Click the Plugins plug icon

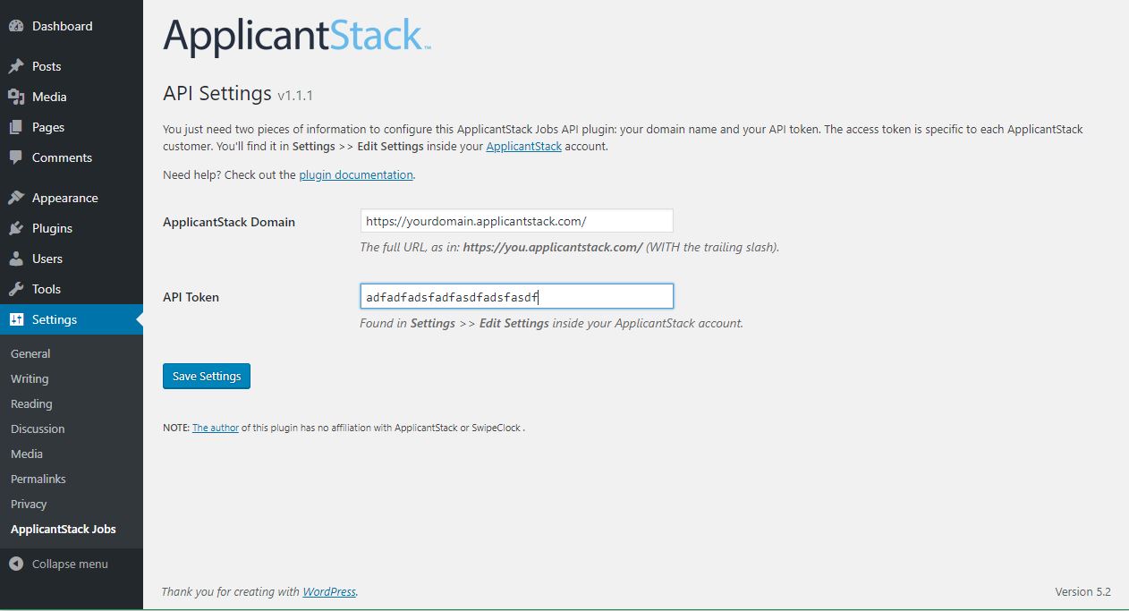16,228
